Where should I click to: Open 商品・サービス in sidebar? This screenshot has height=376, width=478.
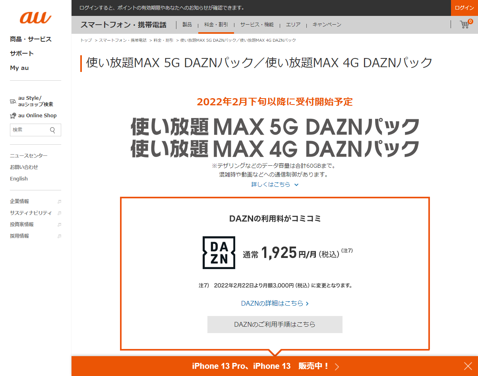pos(31,39)
